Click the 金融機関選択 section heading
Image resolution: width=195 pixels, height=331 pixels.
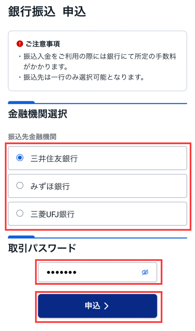tap(38, 114)
